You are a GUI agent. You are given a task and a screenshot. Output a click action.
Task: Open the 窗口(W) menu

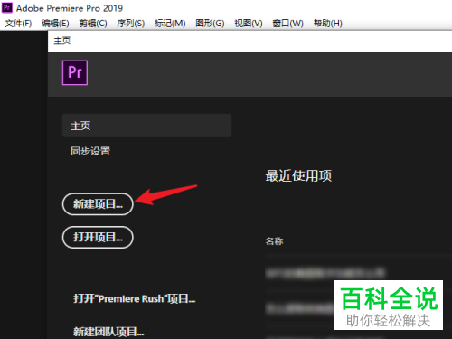point(287,24)
